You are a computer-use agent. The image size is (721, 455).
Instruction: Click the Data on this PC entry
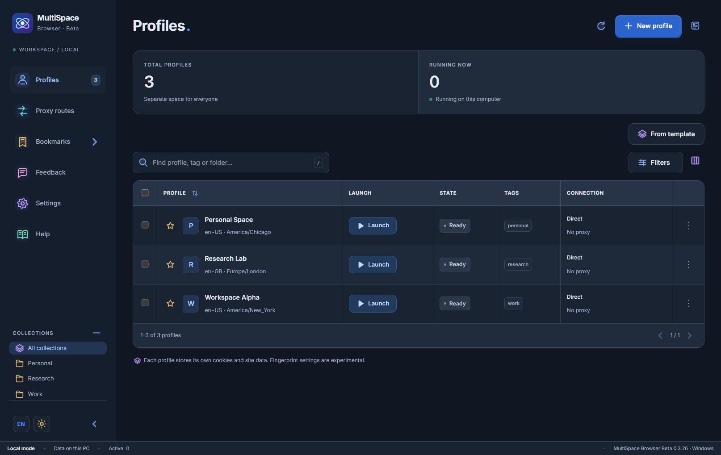click(71, 448)
